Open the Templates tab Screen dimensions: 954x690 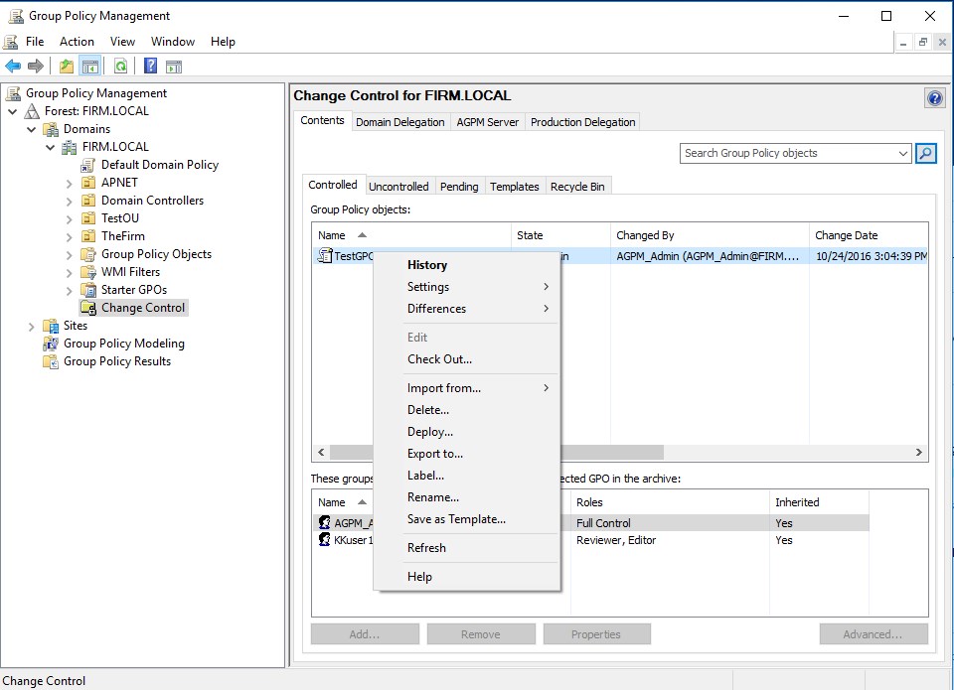[x=515, y=186]
